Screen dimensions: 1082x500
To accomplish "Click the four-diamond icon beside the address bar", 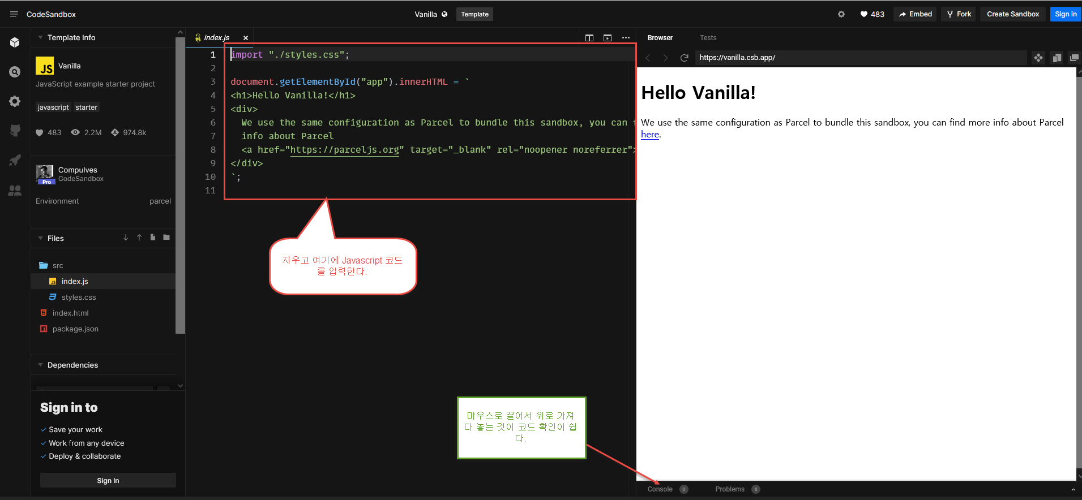I will click(x=1038, y=58).
